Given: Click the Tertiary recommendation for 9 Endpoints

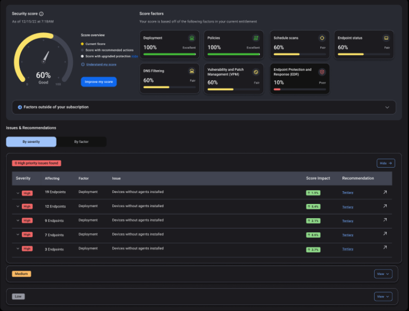Looking at the screenshot, I should [x=348, y=221].
